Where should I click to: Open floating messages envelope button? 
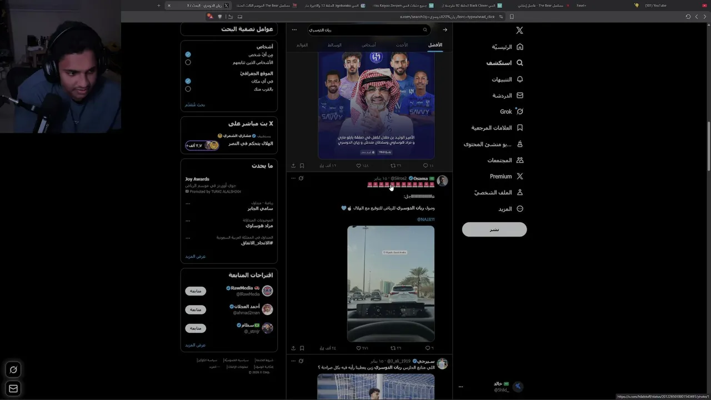[x=13, y=389]
